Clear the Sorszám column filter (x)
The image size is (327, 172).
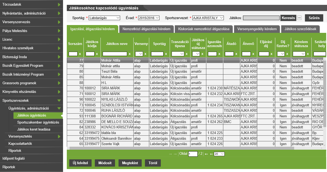(80, 54)
